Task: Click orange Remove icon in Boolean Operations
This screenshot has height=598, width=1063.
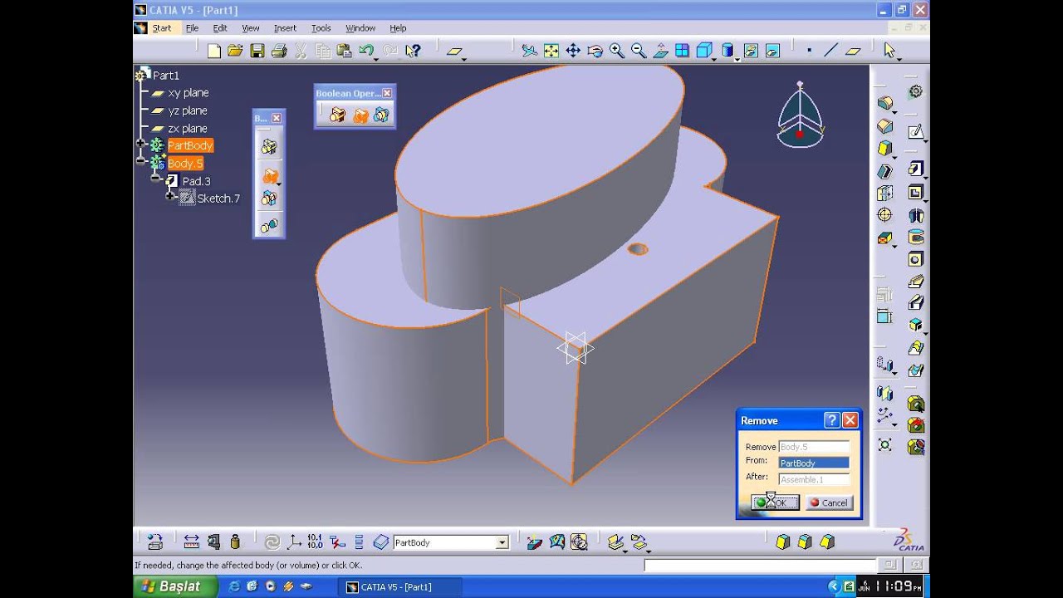Action: (x=360, y=115)
